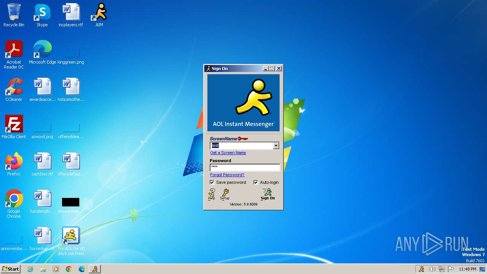
Task: Minimize the Sign On window
Action: [266, 68]
